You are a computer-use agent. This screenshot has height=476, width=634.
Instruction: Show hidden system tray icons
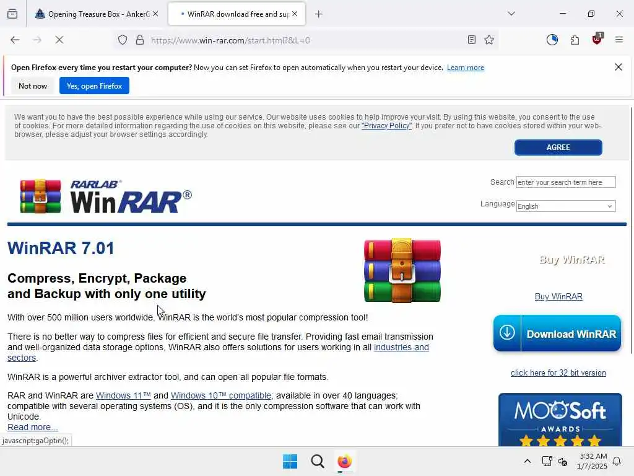pos(528,461)
